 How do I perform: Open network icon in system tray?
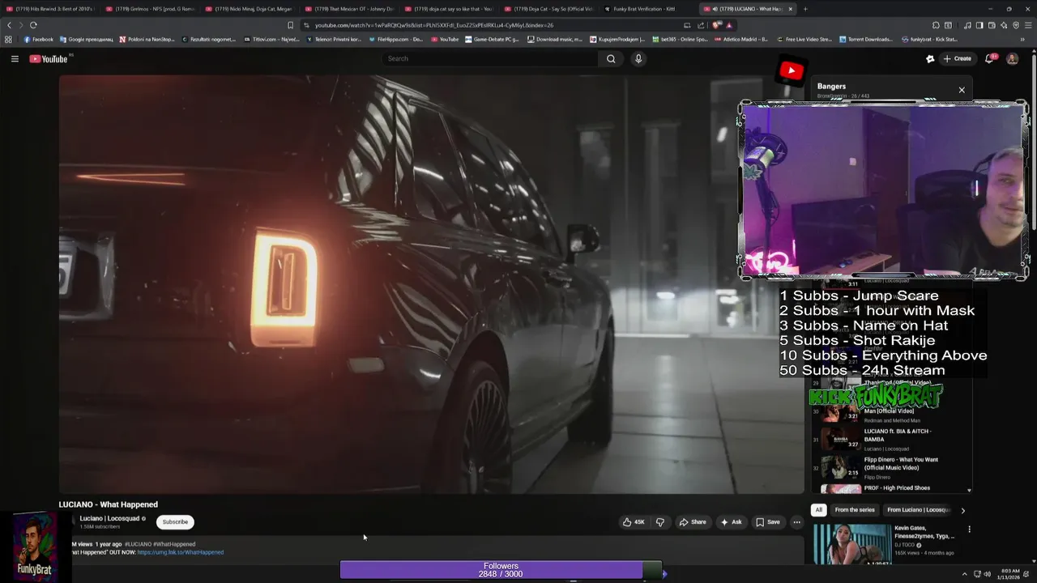point(976,574)
